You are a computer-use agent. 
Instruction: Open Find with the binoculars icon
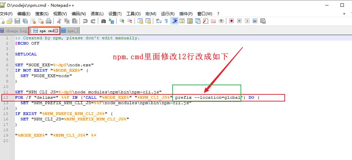tap(104, 21)
